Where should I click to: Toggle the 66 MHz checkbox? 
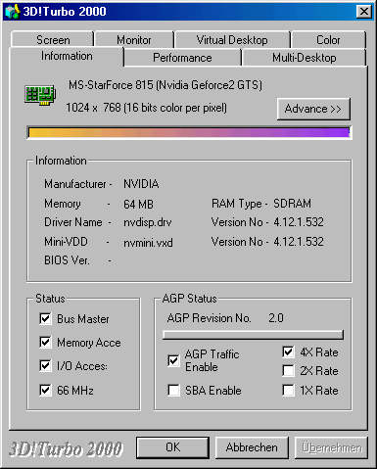pos(45,390)
